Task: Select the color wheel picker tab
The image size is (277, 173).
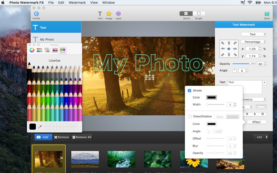Action: 32,50
